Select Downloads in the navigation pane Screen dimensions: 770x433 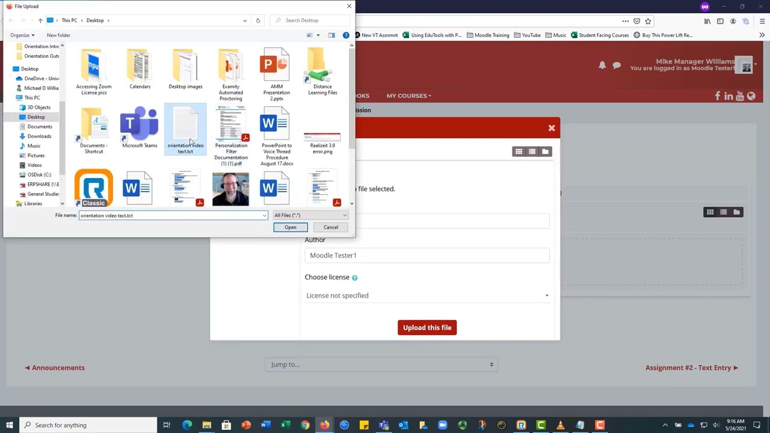pos(39,136)
